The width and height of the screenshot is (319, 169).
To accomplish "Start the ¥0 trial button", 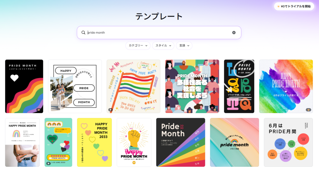I will [294, 7].
